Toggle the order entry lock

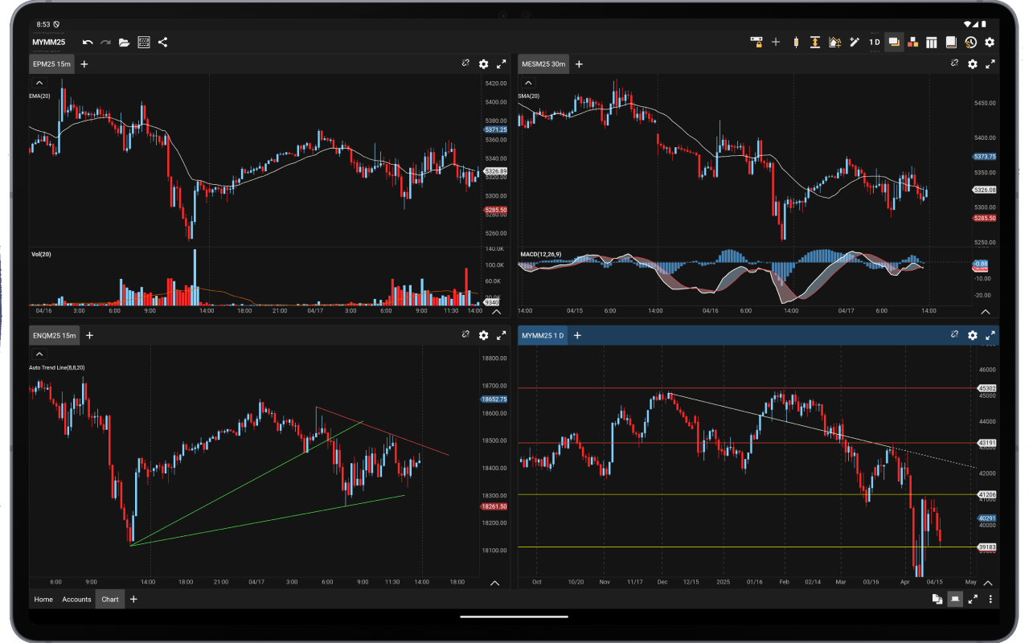point(756,42)
